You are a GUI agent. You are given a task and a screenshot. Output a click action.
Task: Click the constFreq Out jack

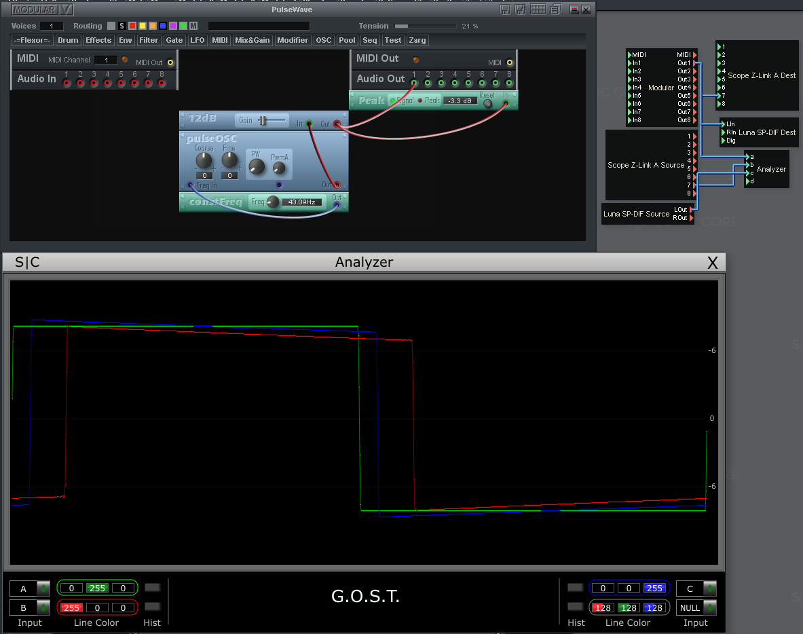coord(337,206)
